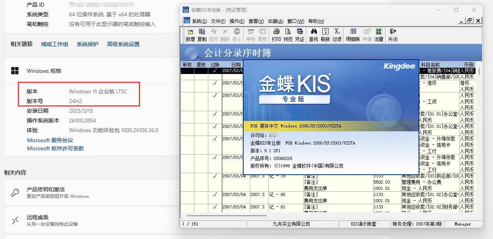
Task: Open the 查看(V) menu
Action: (x=256, y=21)
